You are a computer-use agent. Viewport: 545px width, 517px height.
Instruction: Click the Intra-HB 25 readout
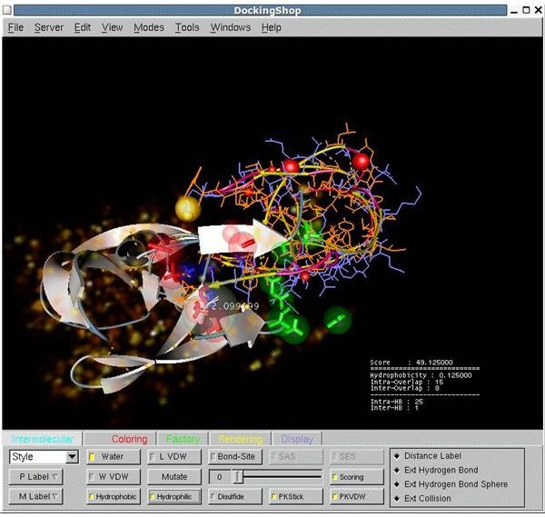tap(396, 402)
